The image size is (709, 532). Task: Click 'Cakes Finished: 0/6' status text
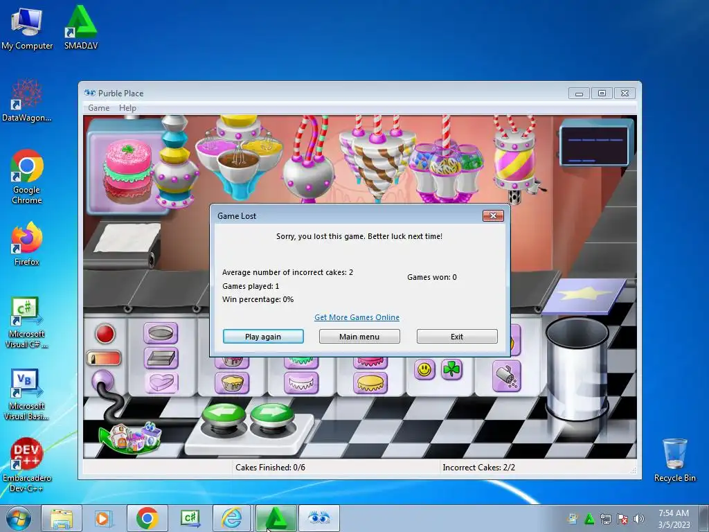(271, 468)
